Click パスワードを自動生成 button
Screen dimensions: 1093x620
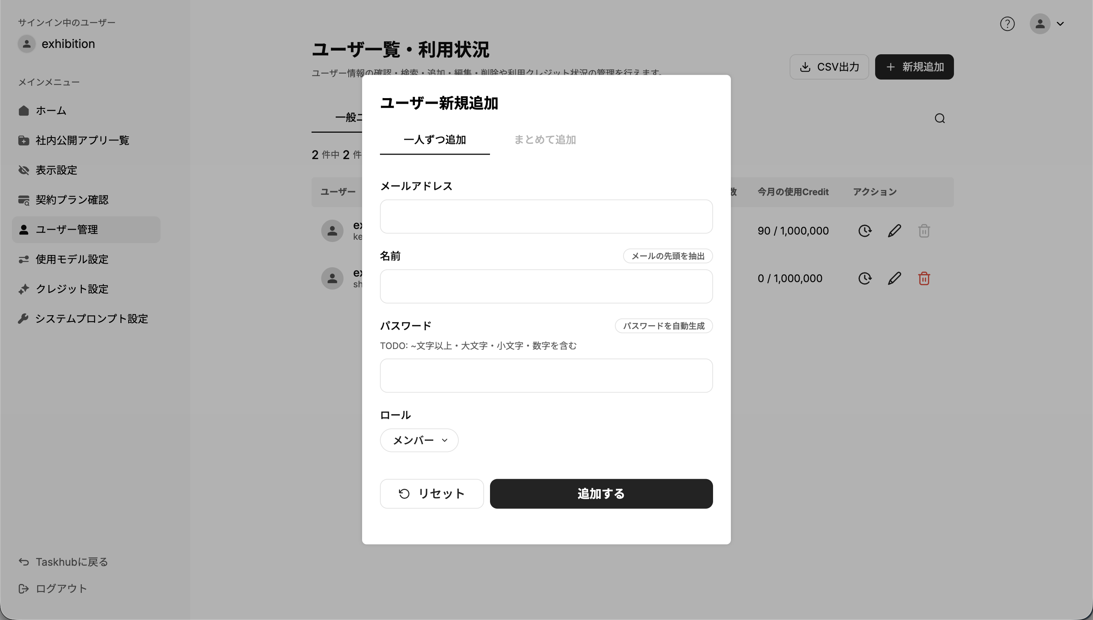(663, 326)
